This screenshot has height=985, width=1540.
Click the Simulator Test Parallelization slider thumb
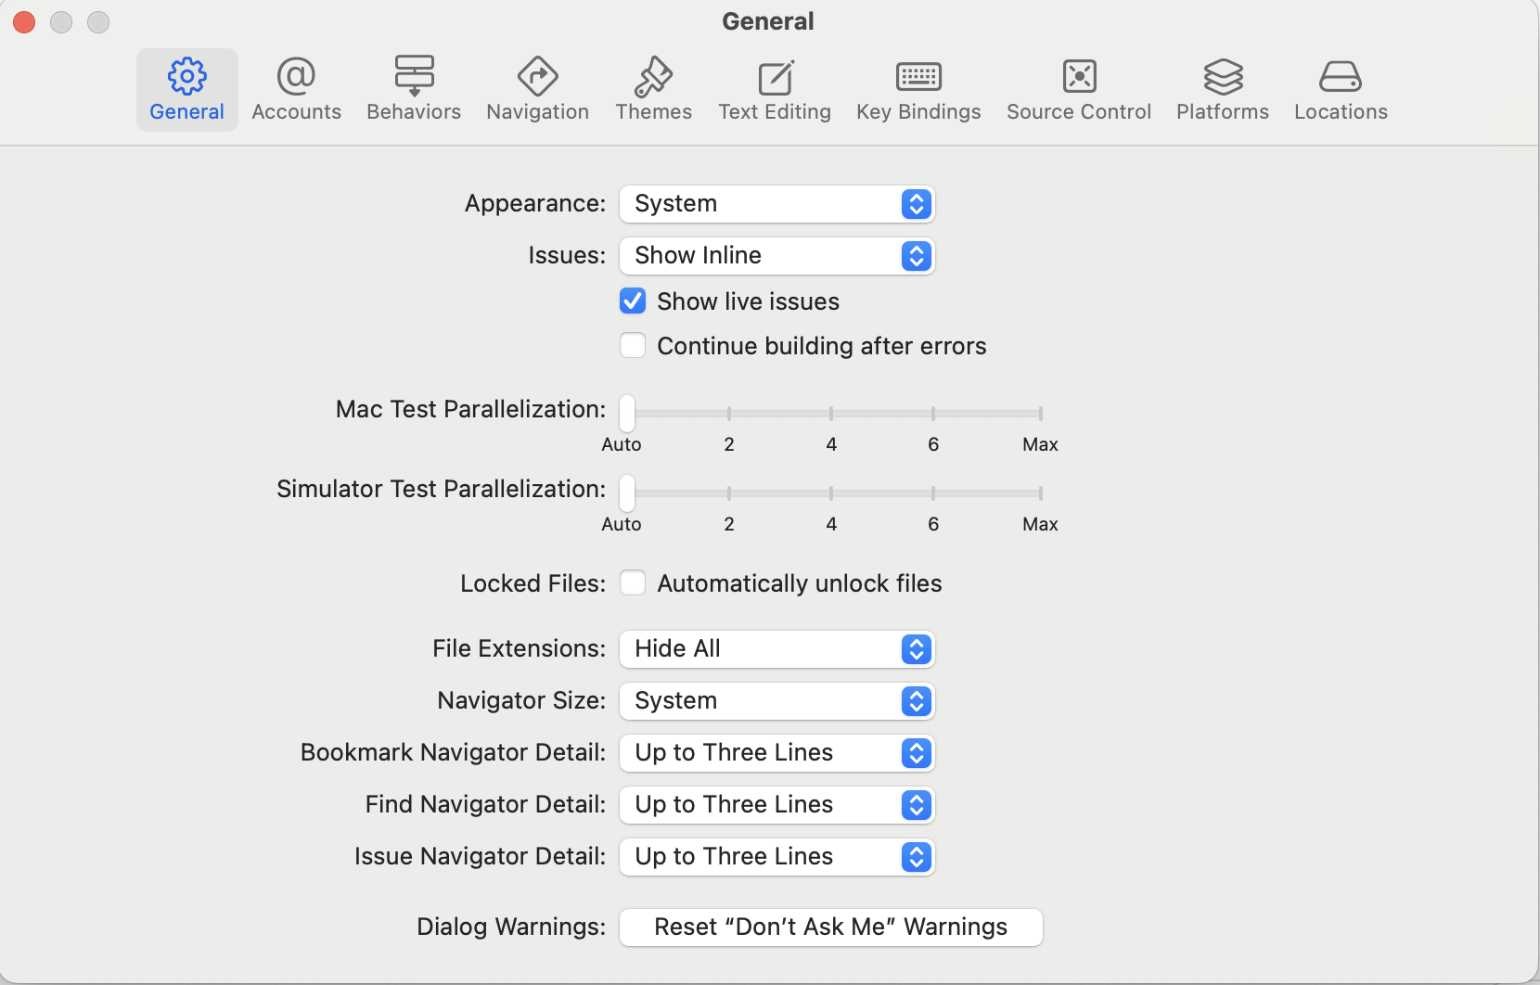coord(627,492)
